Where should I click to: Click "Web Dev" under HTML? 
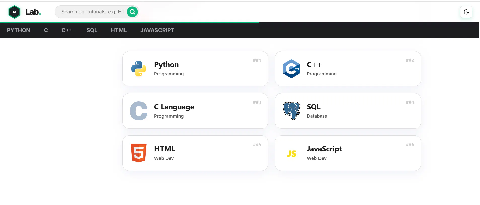pos(164,158)
